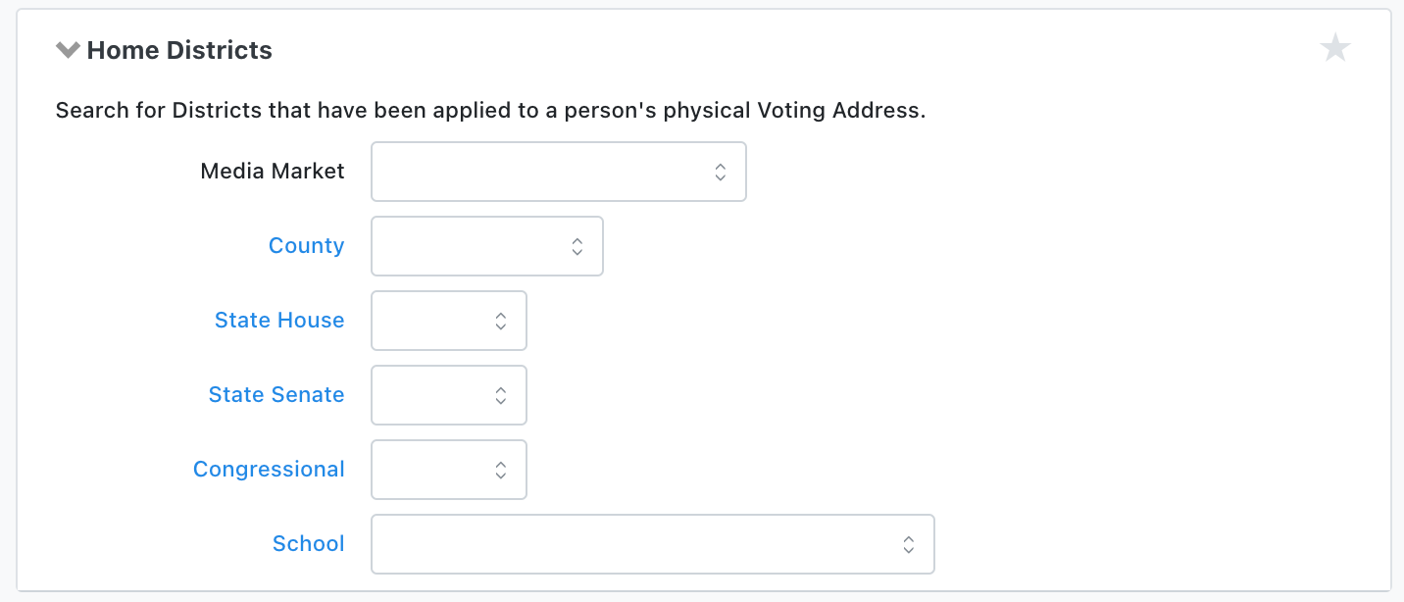Viewport: 1404px width, 602px height.
Task: Click the up-down arrows in County selector
Action: coord(577,246)
